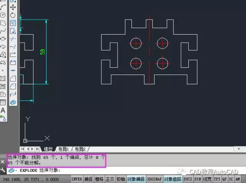The width and height of the screenshot is (246, 183).
Task: Activate the Trim tool
Action: 13,39
